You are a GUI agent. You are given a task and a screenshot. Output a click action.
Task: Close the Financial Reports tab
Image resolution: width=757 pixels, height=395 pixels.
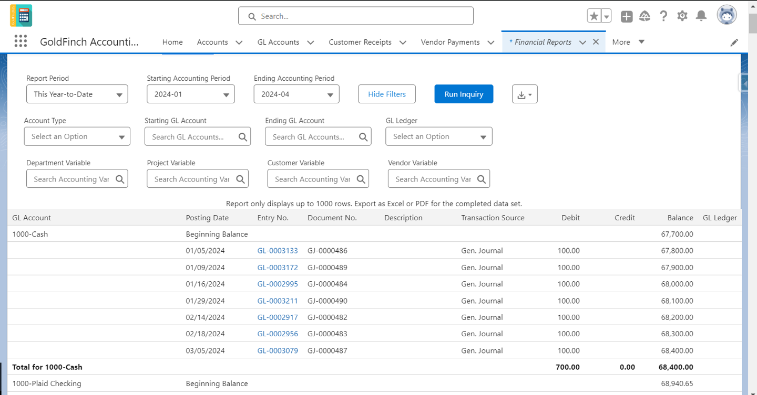pos(596,42)
